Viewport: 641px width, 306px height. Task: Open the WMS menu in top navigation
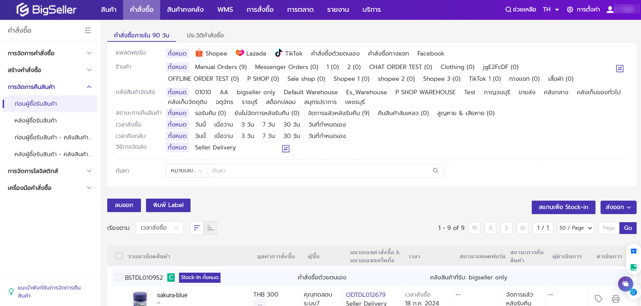pos(225,10)
